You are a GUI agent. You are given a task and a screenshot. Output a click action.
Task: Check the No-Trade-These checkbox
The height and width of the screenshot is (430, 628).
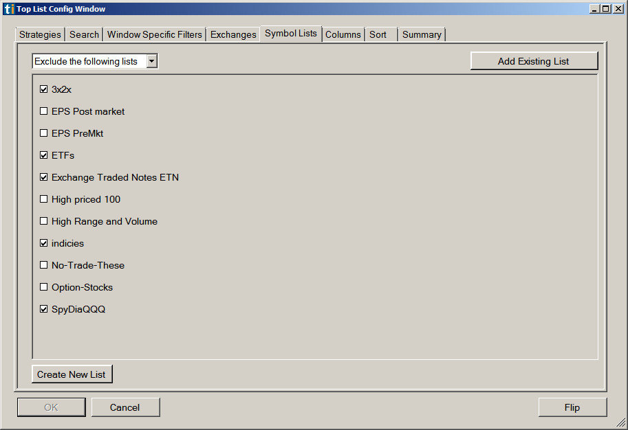pyautogui.click(x=43, y=265)
